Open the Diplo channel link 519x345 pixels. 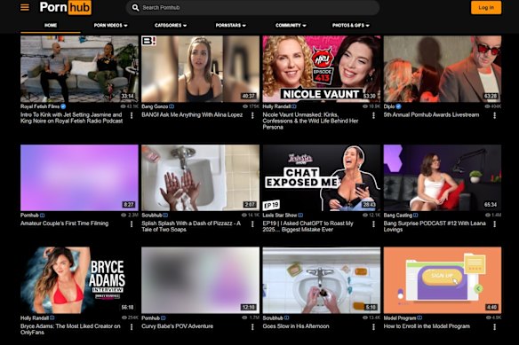click(389, 106)
